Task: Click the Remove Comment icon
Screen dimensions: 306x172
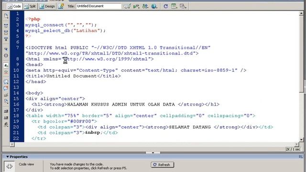Action: click(x=6, y=88)
